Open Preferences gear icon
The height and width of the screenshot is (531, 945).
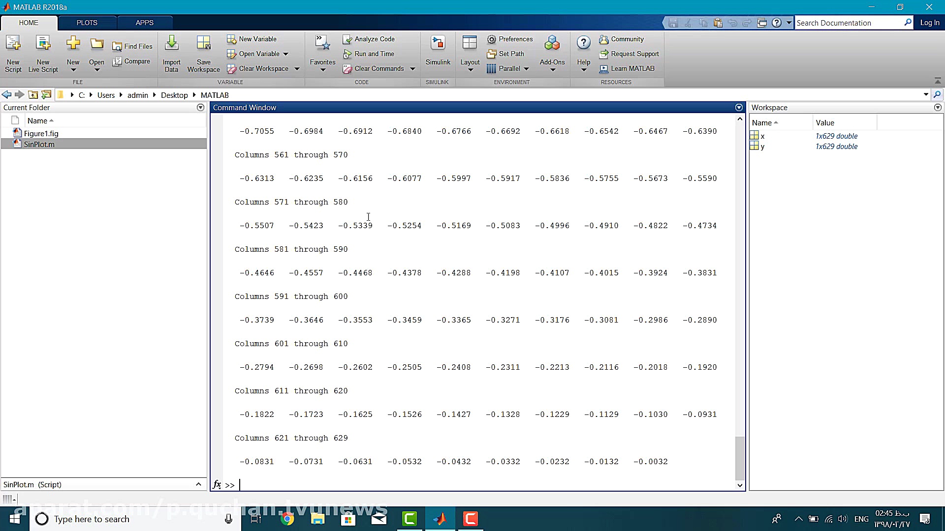pos(492,39)
